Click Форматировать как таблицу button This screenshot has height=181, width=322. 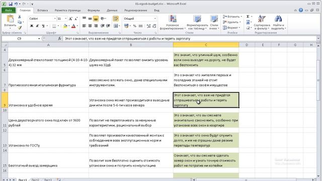197,23
